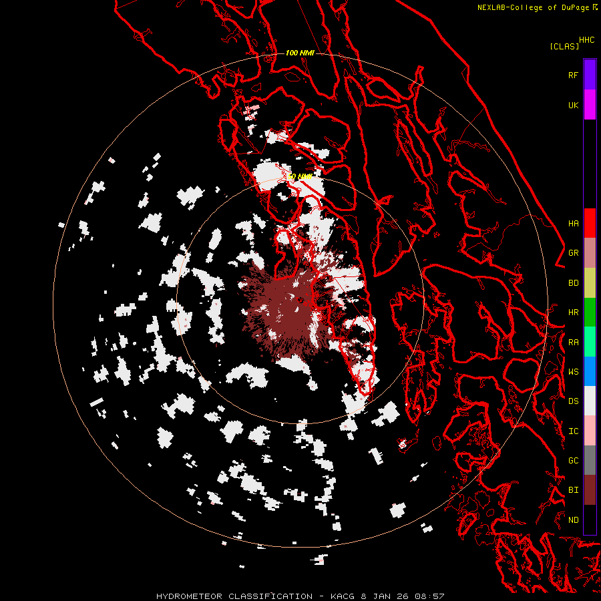
Task: Click the [CLAS] units label
Action: point(564,46)
